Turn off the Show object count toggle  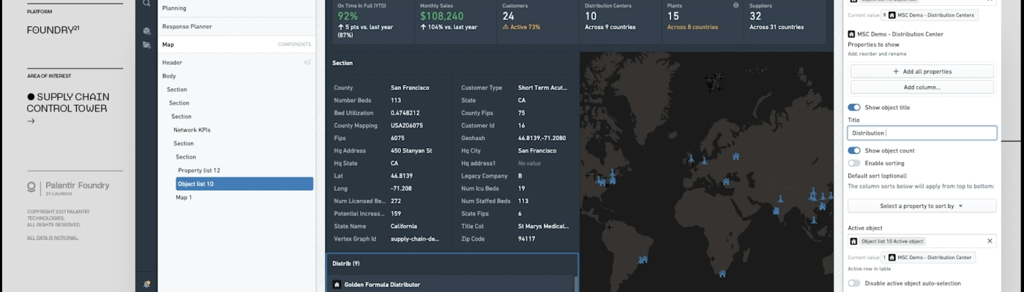(854, 150)
